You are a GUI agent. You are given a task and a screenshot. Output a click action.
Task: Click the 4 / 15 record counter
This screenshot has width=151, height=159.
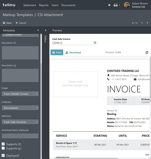click(x=135, y=23)
